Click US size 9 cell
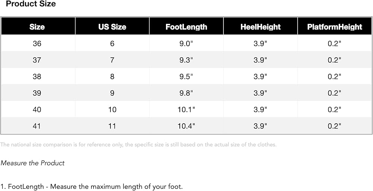This screenshot has height=191, width=373. [112, 93]
